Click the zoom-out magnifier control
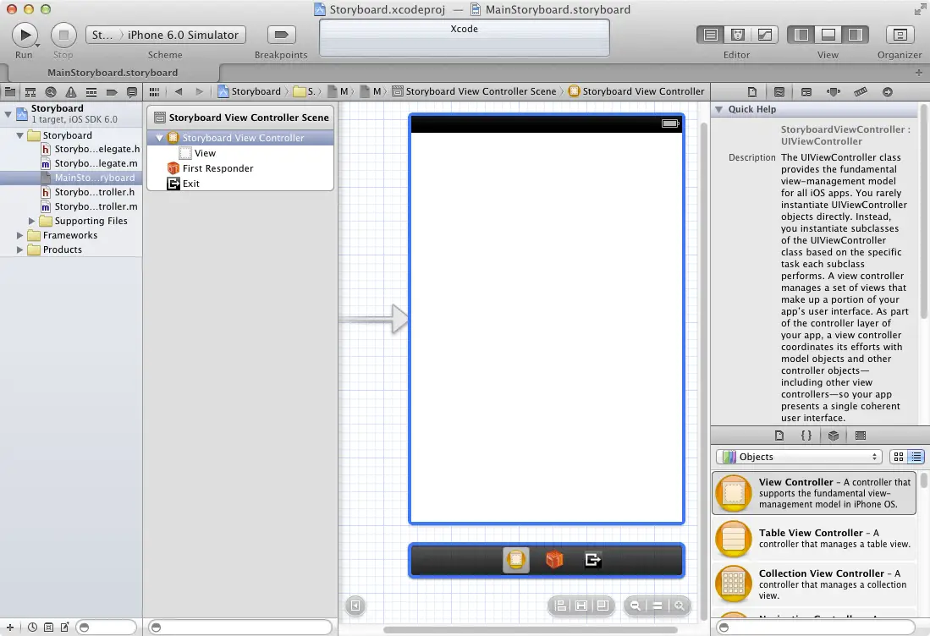 635,606
